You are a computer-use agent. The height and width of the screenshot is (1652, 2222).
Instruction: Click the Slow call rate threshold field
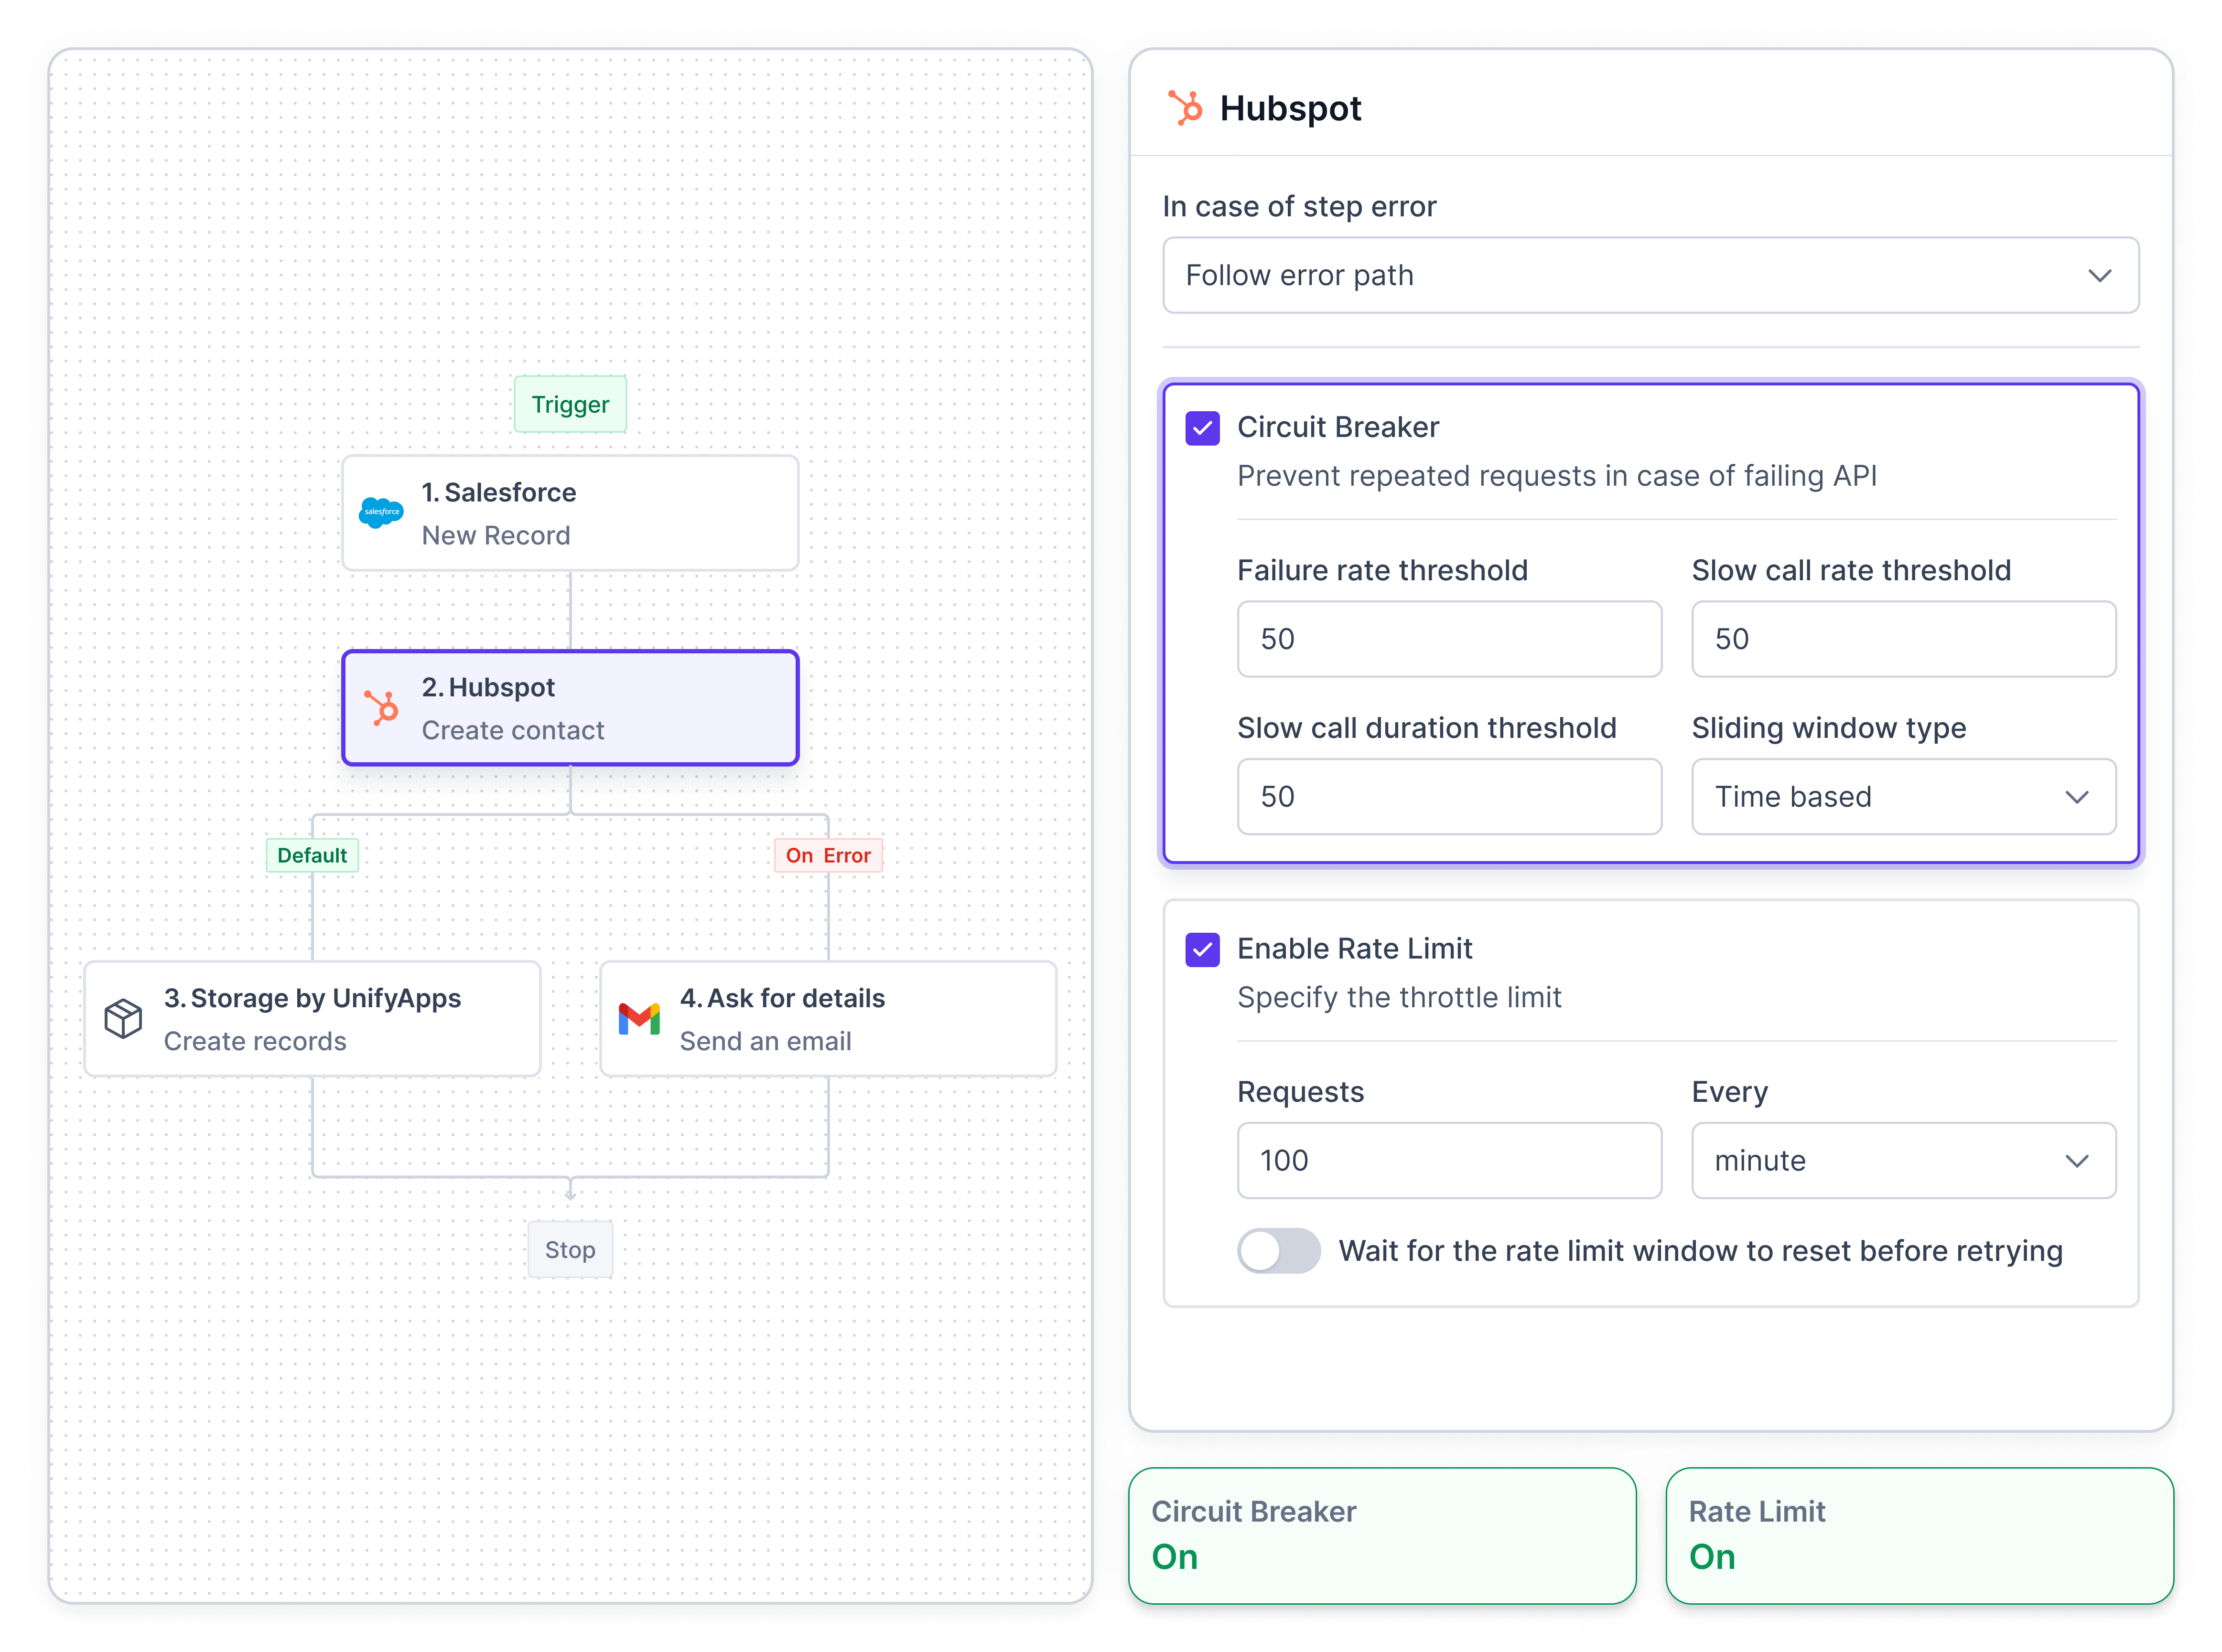pyautogui.click(x=1903, y=639)
